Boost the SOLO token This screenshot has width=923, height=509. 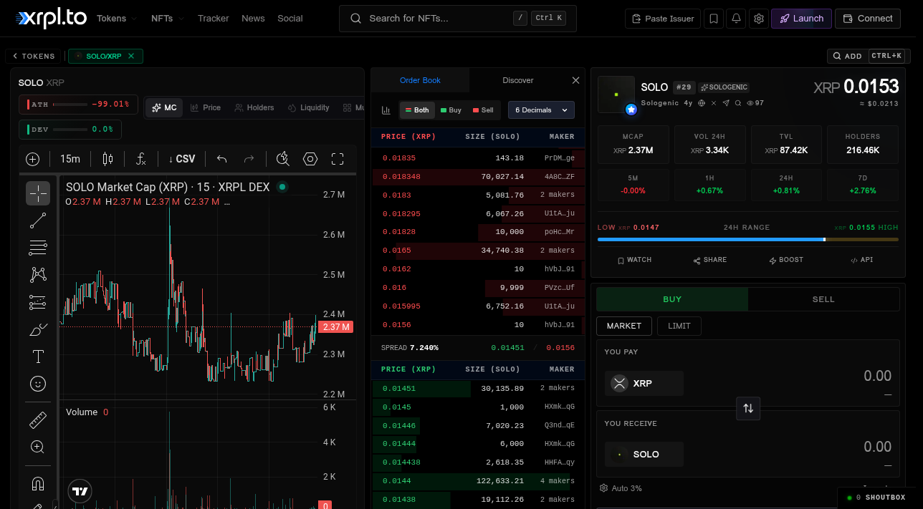click(x=786, y=260)
